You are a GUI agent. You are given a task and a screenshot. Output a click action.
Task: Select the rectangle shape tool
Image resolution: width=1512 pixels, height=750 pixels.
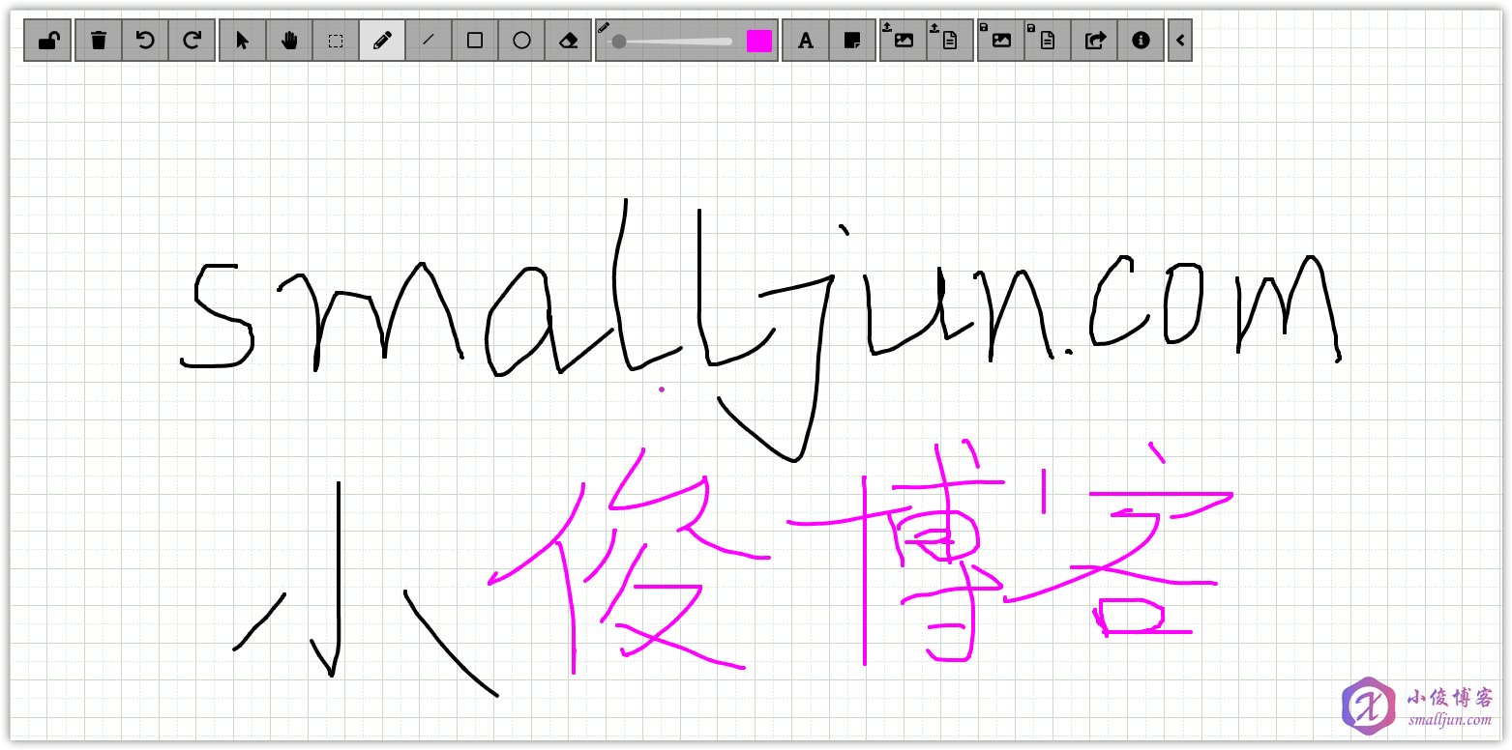click(x=475, y=41)
